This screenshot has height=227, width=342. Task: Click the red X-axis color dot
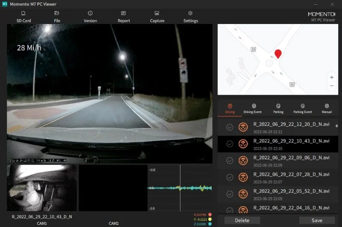click(210, 215)
